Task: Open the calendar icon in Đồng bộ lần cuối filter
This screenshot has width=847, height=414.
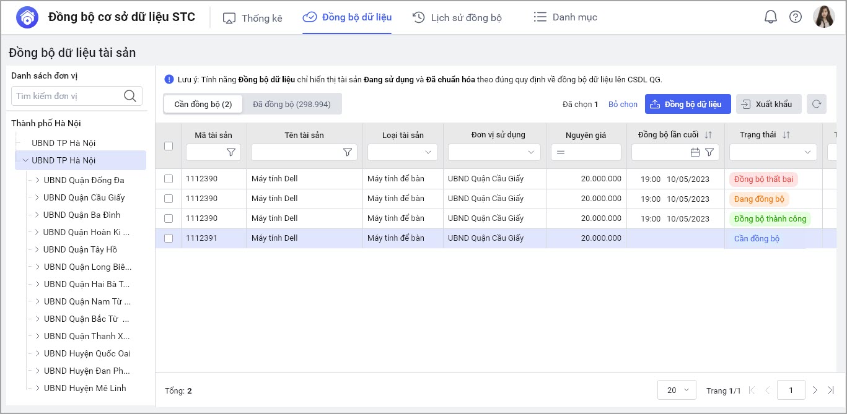Action: (695, 152)
